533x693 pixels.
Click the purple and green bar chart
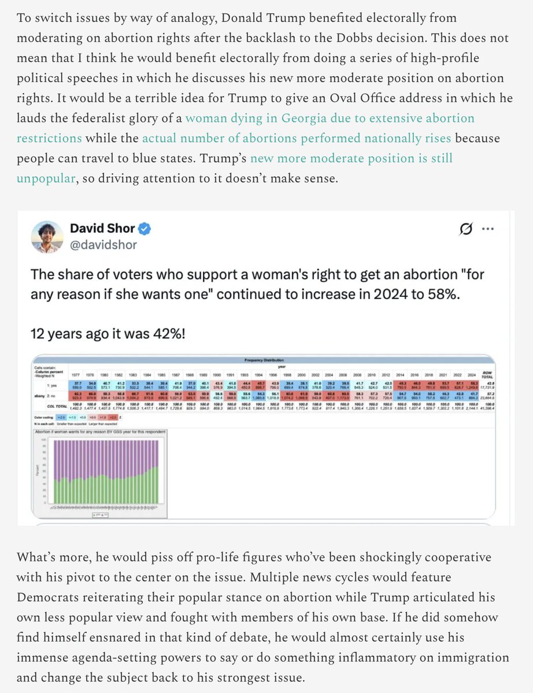point(99,472)
